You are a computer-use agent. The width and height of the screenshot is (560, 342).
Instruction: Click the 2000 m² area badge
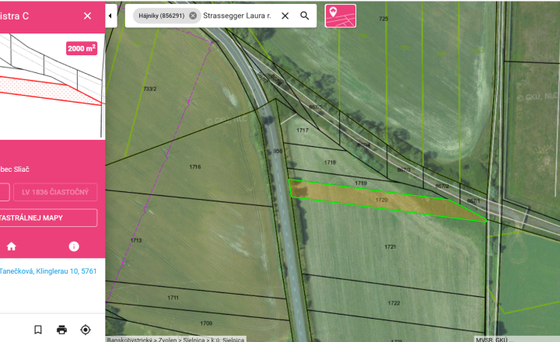pos(82,48)
